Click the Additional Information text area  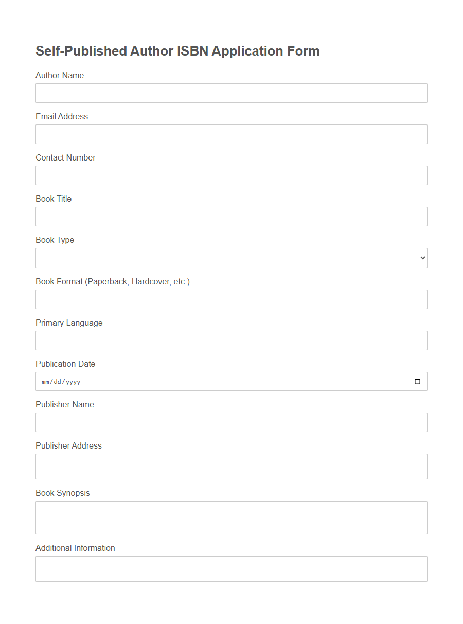(x=231, y=568)
